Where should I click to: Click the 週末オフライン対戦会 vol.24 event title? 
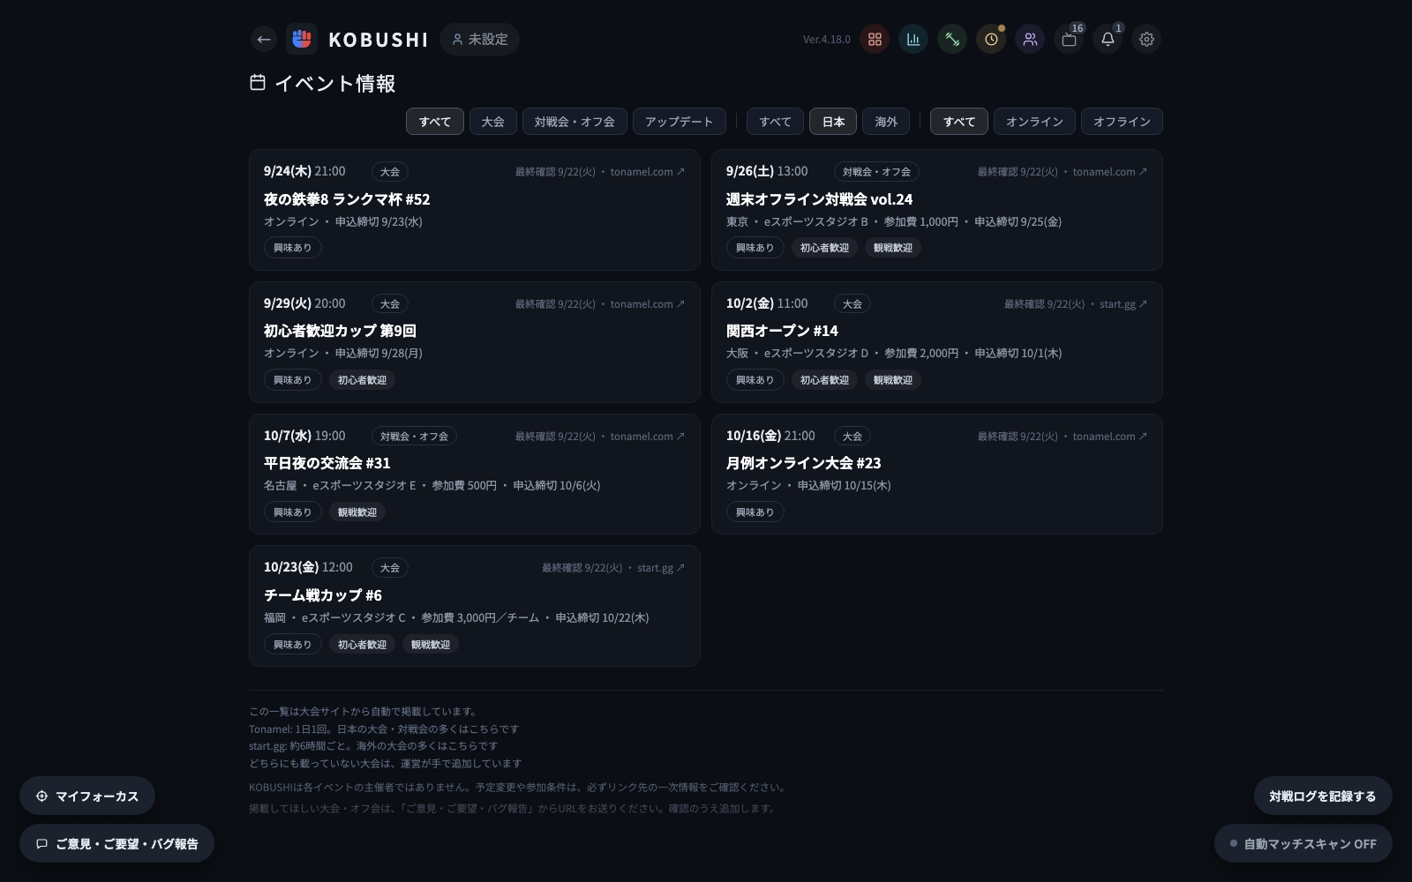point(819,199)
